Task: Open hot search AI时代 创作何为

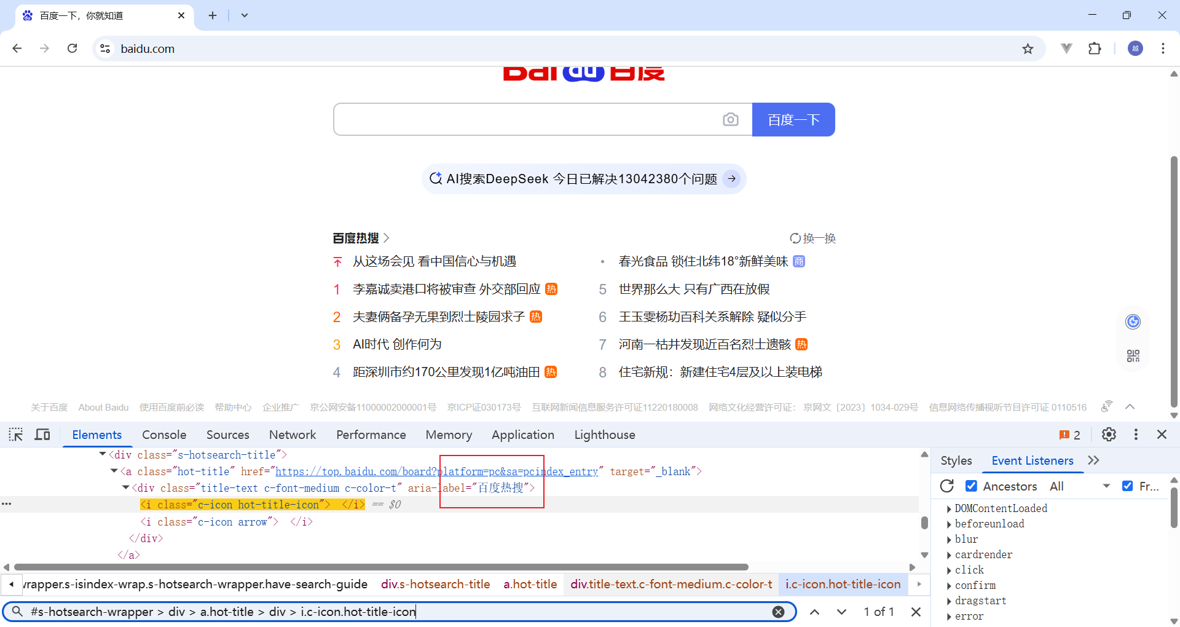Action: 397,344
